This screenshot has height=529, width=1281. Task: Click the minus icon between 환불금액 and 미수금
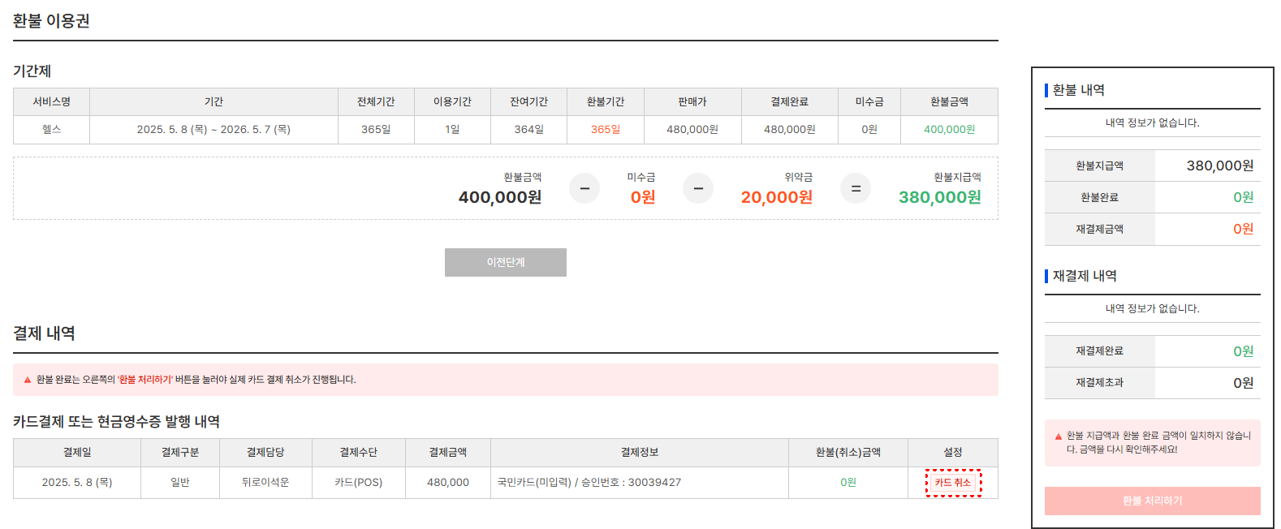pyautogui.click(x=584, y=188)
